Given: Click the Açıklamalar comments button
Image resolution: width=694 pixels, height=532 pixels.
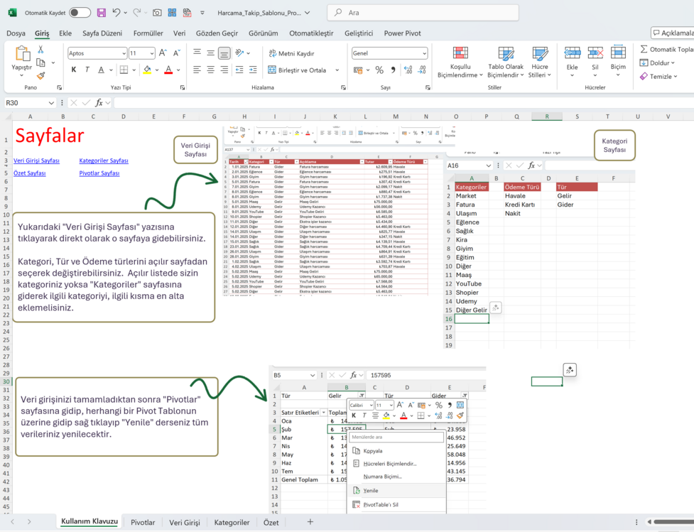Looking at the screenshot, I should [673, 33].
